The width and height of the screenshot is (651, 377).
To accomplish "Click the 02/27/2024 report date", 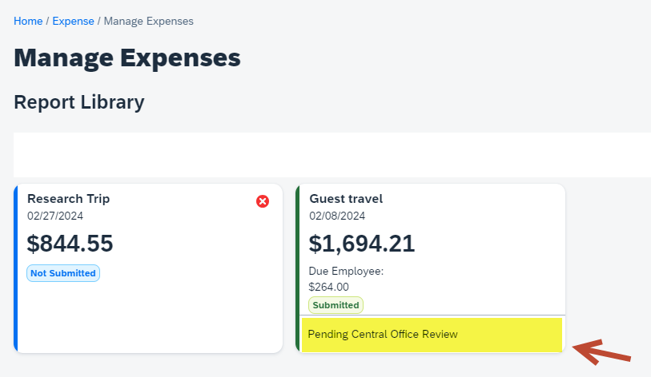I will (x=55, y=216).
